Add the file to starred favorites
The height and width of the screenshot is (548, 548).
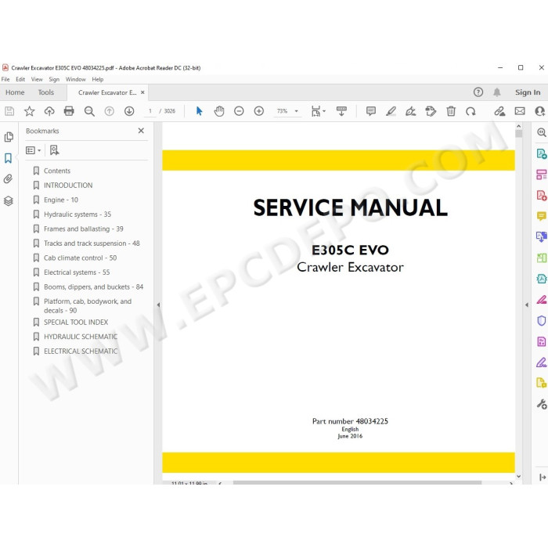click(x=30, y=111)
